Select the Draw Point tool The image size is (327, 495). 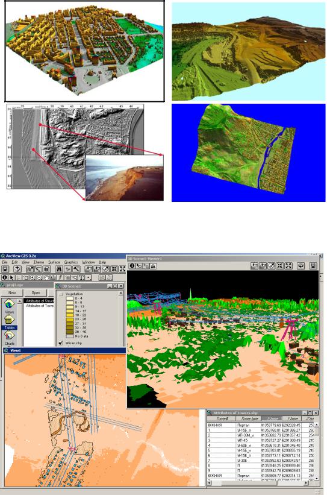(89, 278)
